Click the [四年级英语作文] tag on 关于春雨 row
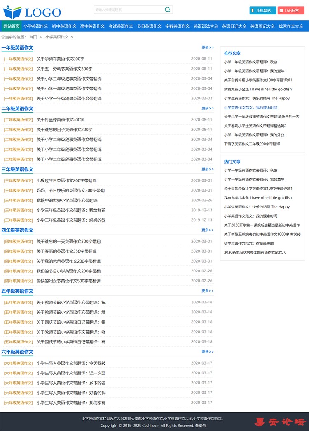 (x=19, y=251)
